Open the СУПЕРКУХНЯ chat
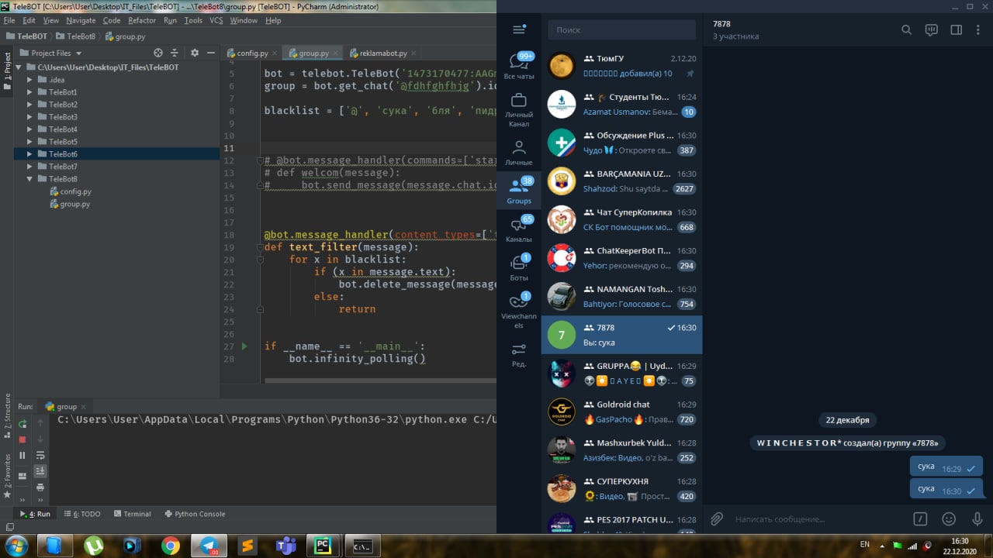 [621, 488]
